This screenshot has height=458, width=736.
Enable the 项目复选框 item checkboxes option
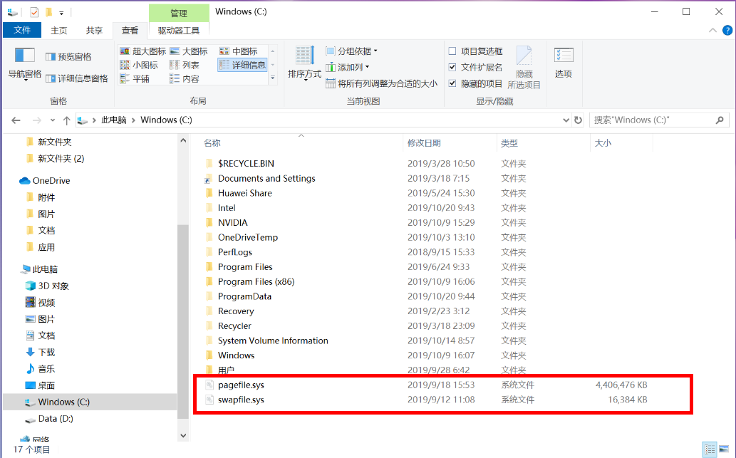pyautogui.click(x=452, y=51)
